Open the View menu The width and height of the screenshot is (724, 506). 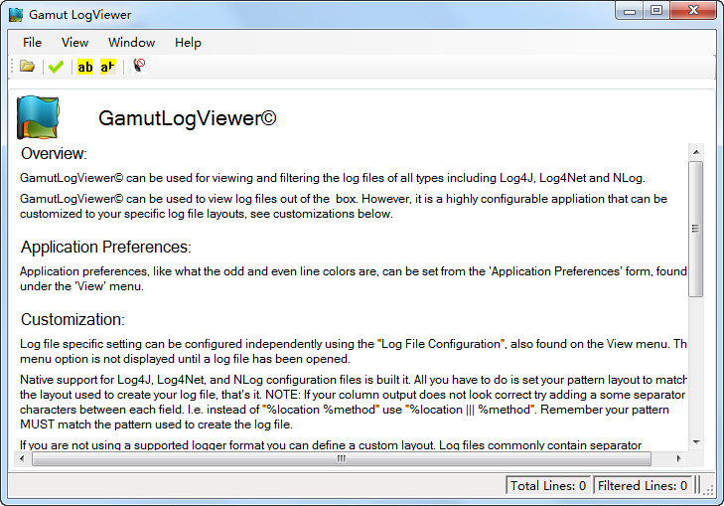pos(74,43)
